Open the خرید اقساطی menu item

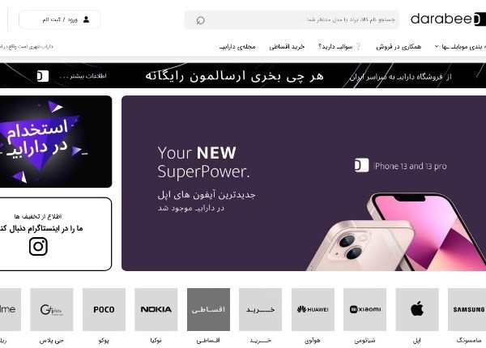[287, 47]
